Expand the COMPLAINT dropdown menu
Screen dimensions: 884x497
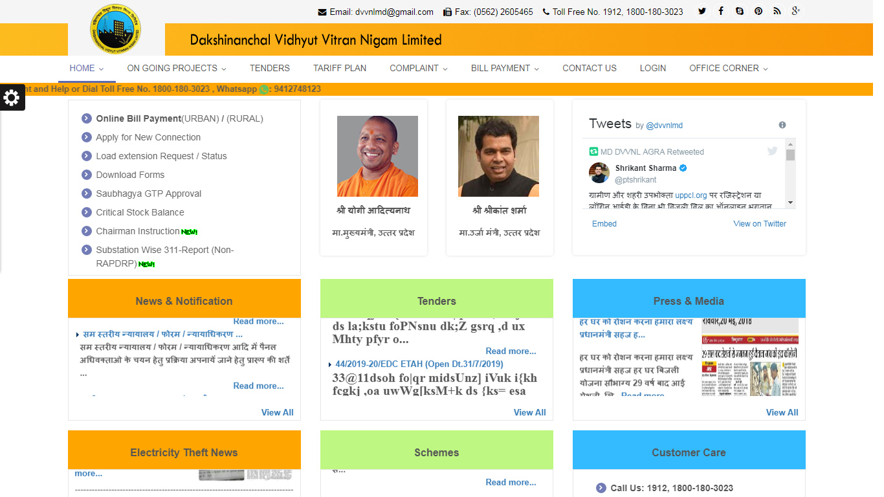point(419,68)
